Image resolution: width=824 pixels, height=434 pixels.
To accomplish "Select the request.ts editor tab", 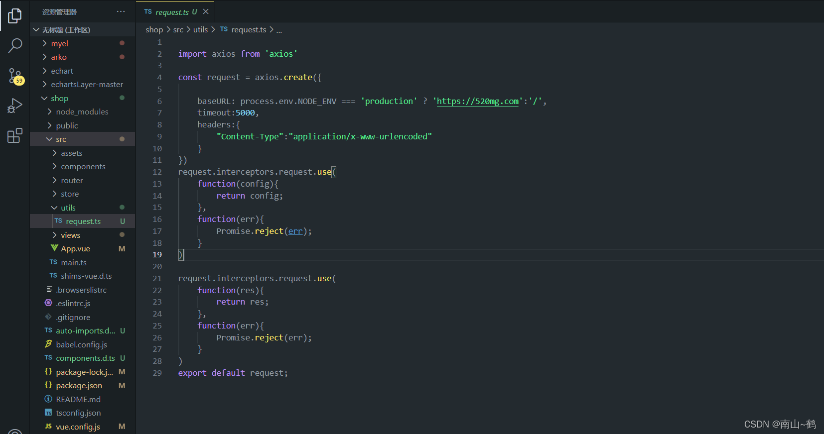I will (x=175, y=11).
